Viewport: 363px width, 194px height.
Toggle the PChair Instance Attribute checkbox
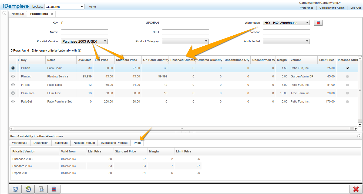tap(348, 68)
